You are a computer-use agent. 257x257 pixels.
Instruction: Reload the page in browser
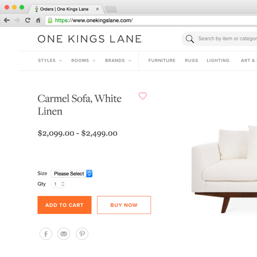click(x=28, y=20)
